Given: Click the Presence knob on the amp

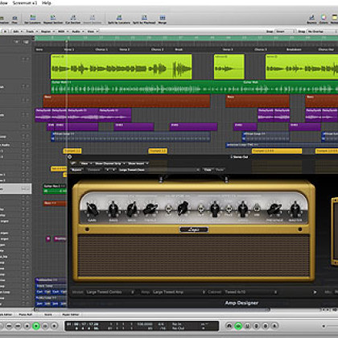Looking at the screenshot, I should [274, 210].
